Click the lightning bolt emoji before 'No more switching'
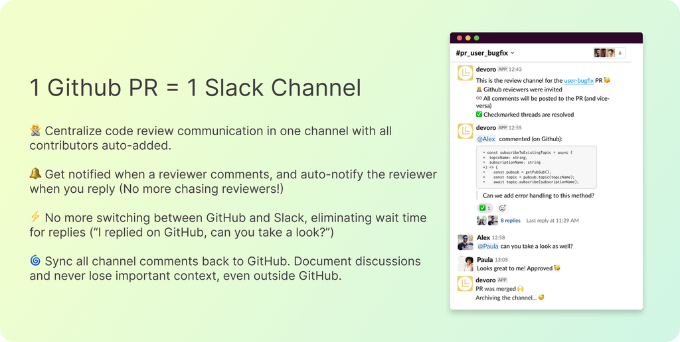Image resolution: width=680 pixels, height=342 pixels. tap(35, 217)
